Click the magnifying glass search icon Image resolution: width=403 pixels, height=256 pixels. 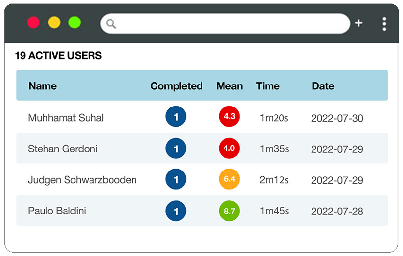click(111, 23)
